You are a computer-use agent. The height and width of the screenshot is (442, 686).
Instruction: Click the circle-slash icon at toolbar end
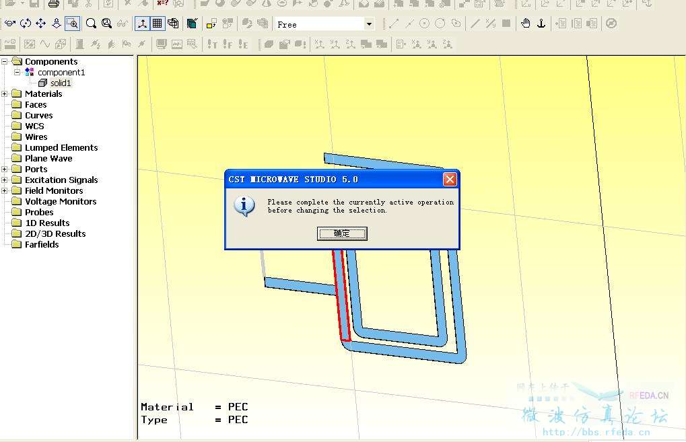611,24
